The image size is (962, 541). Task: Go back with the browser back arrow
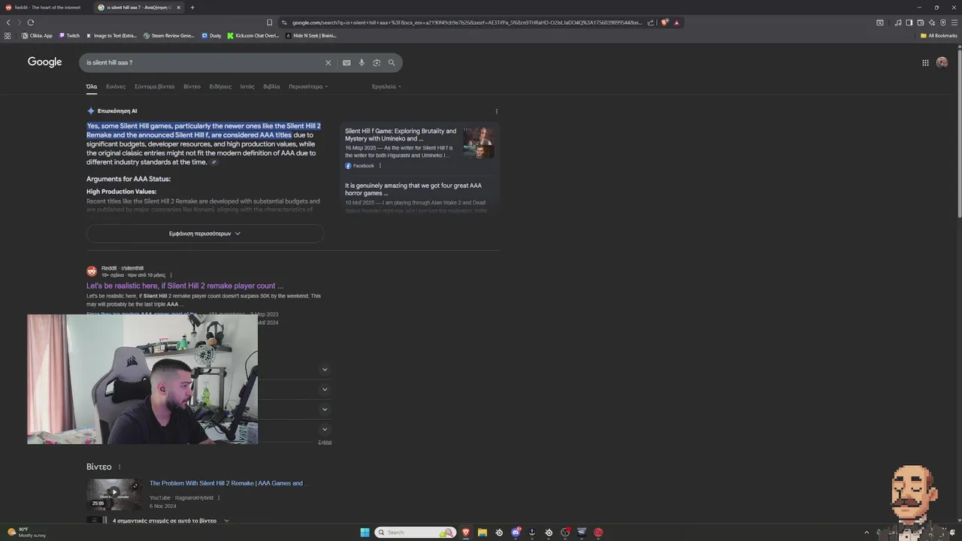tap(8, 23)
